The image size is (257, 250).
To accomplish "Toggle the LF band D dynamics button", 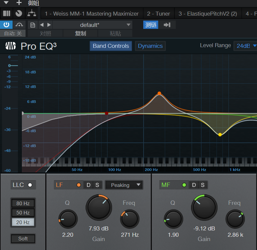I will pos(89,185).
